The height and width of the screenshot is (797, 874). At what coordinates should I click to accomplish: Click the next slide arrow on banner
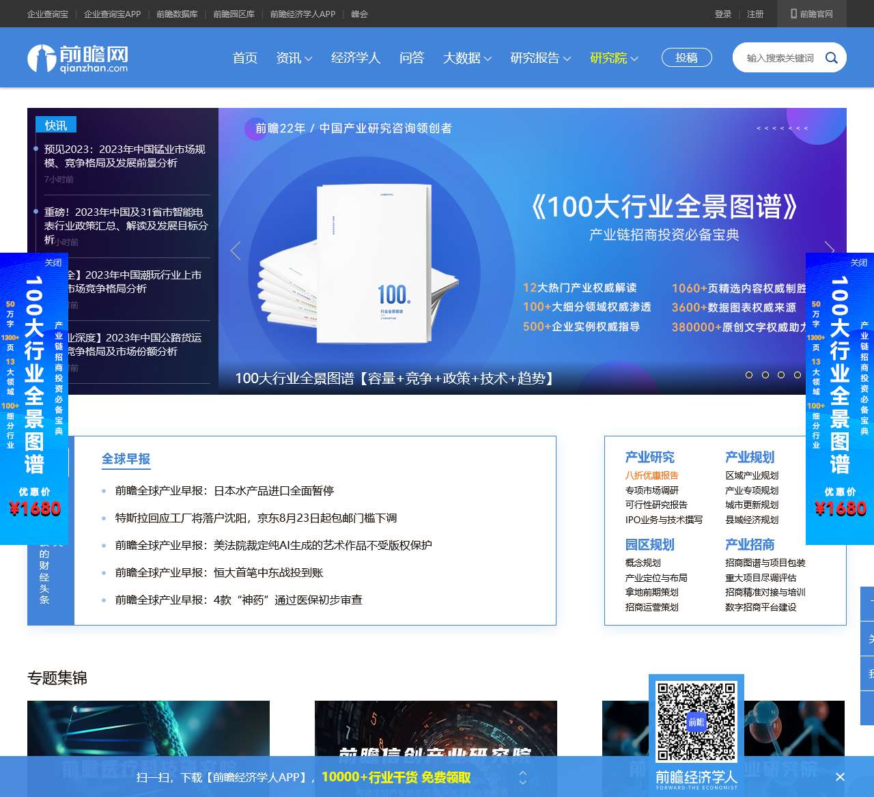pos(830,251)
